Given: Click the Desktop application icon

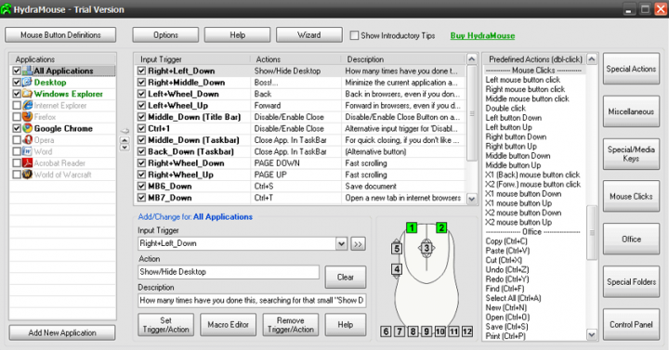Looking at the screenshot, I should coord(27,82).
